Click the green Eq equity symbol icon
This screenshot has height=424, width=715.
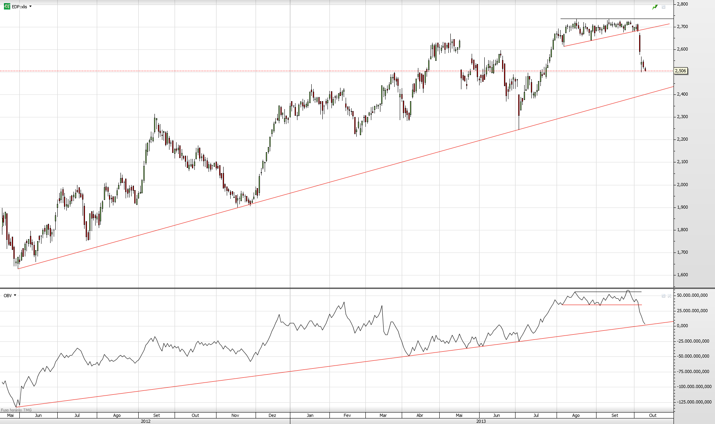pos(7,6)
